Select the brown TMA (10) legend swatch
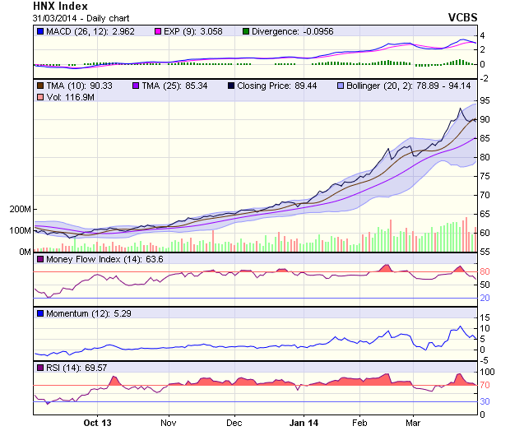 [40, 85]
